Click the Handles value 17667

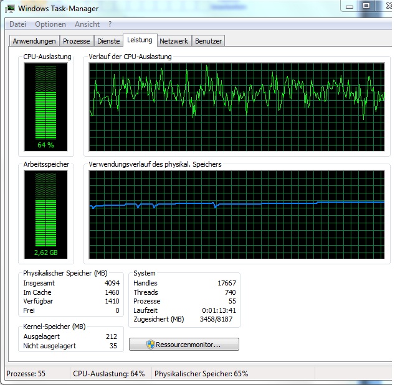pyautogui.click(x=227, y=283)
